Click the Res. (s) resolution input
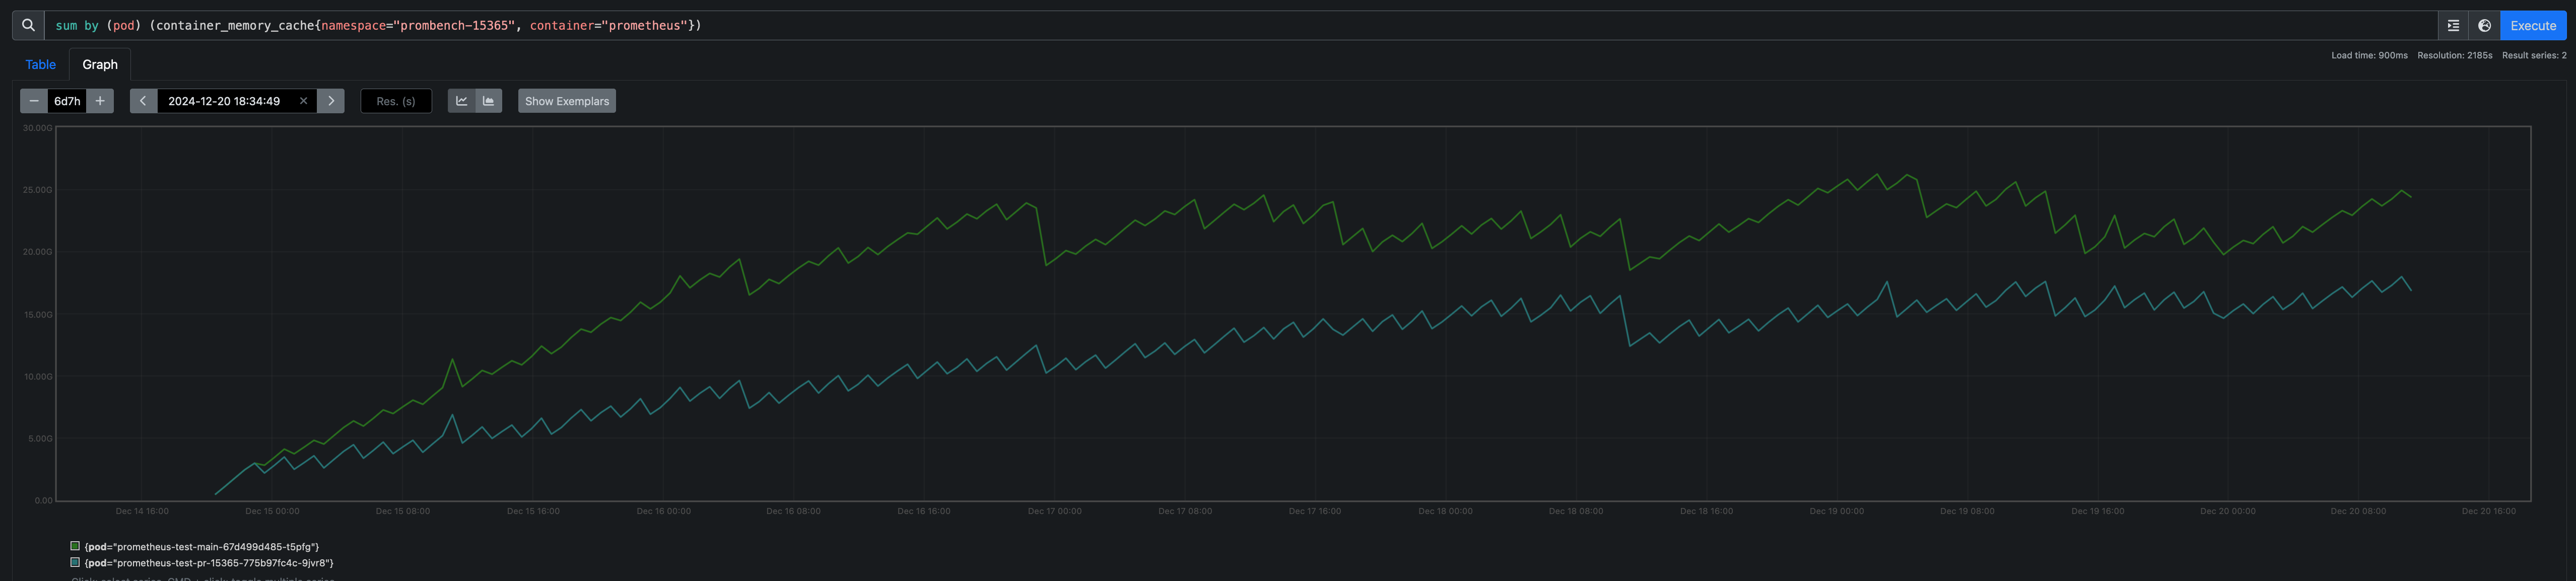2576x581 pixels. click(395, 100)
